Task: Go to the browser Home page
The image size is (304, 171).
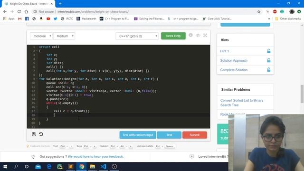Action: pos(26,11)
